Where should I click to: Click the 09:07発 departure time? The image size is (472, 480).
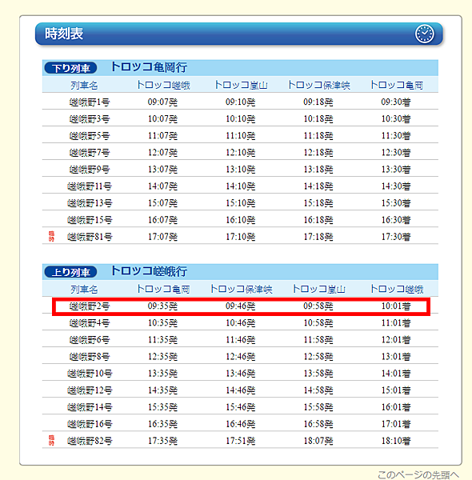163,102
